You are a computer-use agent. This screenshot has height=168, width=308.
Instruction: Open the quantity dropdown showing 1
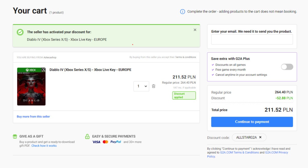click(141, 86)
